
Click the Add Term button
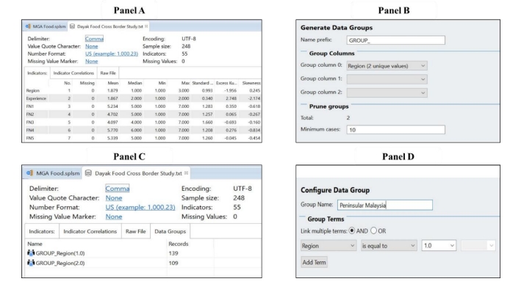point(314,262)
